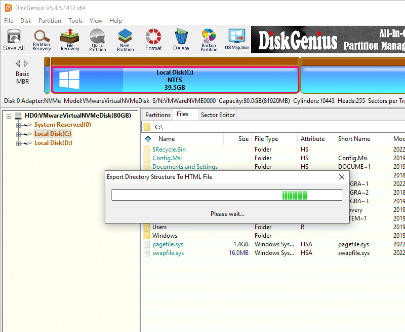The width and height of the screenshot is (405, 332).
Task: Click the C:\ path folder icon
Action: (x=147, y=127)
